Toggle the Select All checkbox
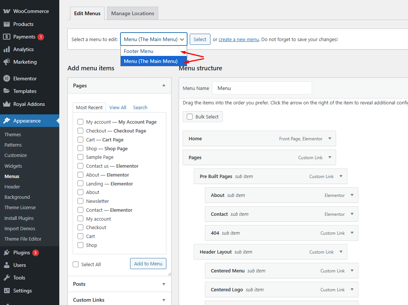The image size is (408, 305). pos(76,264)
